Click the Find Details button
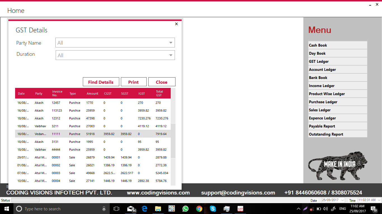This screenshot has height=214, width=382. point(101,82)
